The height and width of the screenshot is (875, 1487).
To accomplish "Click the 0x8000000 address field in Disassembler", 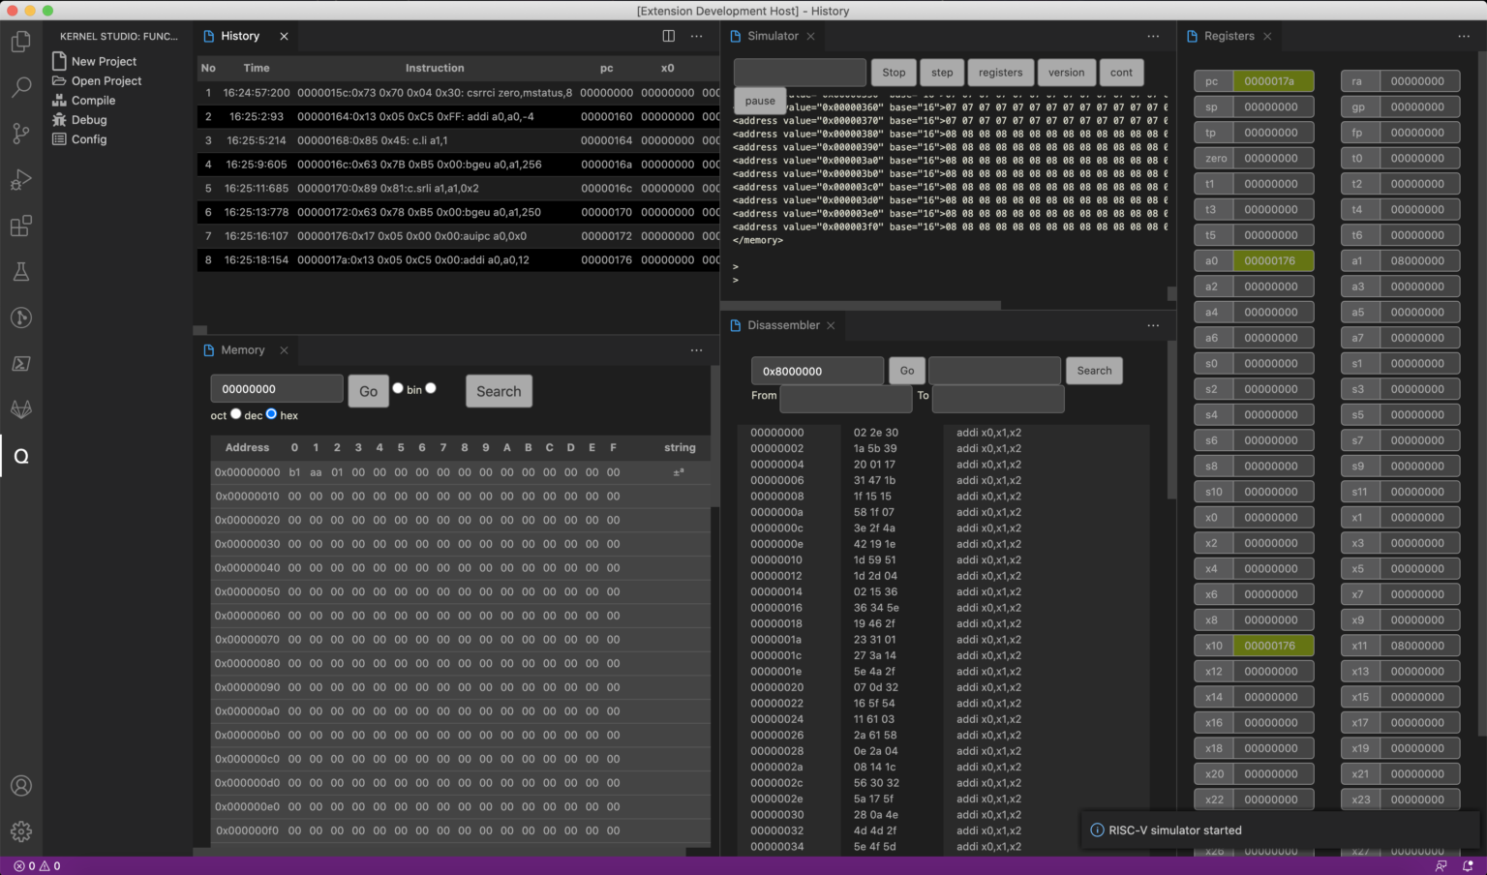I will (816, 371).
